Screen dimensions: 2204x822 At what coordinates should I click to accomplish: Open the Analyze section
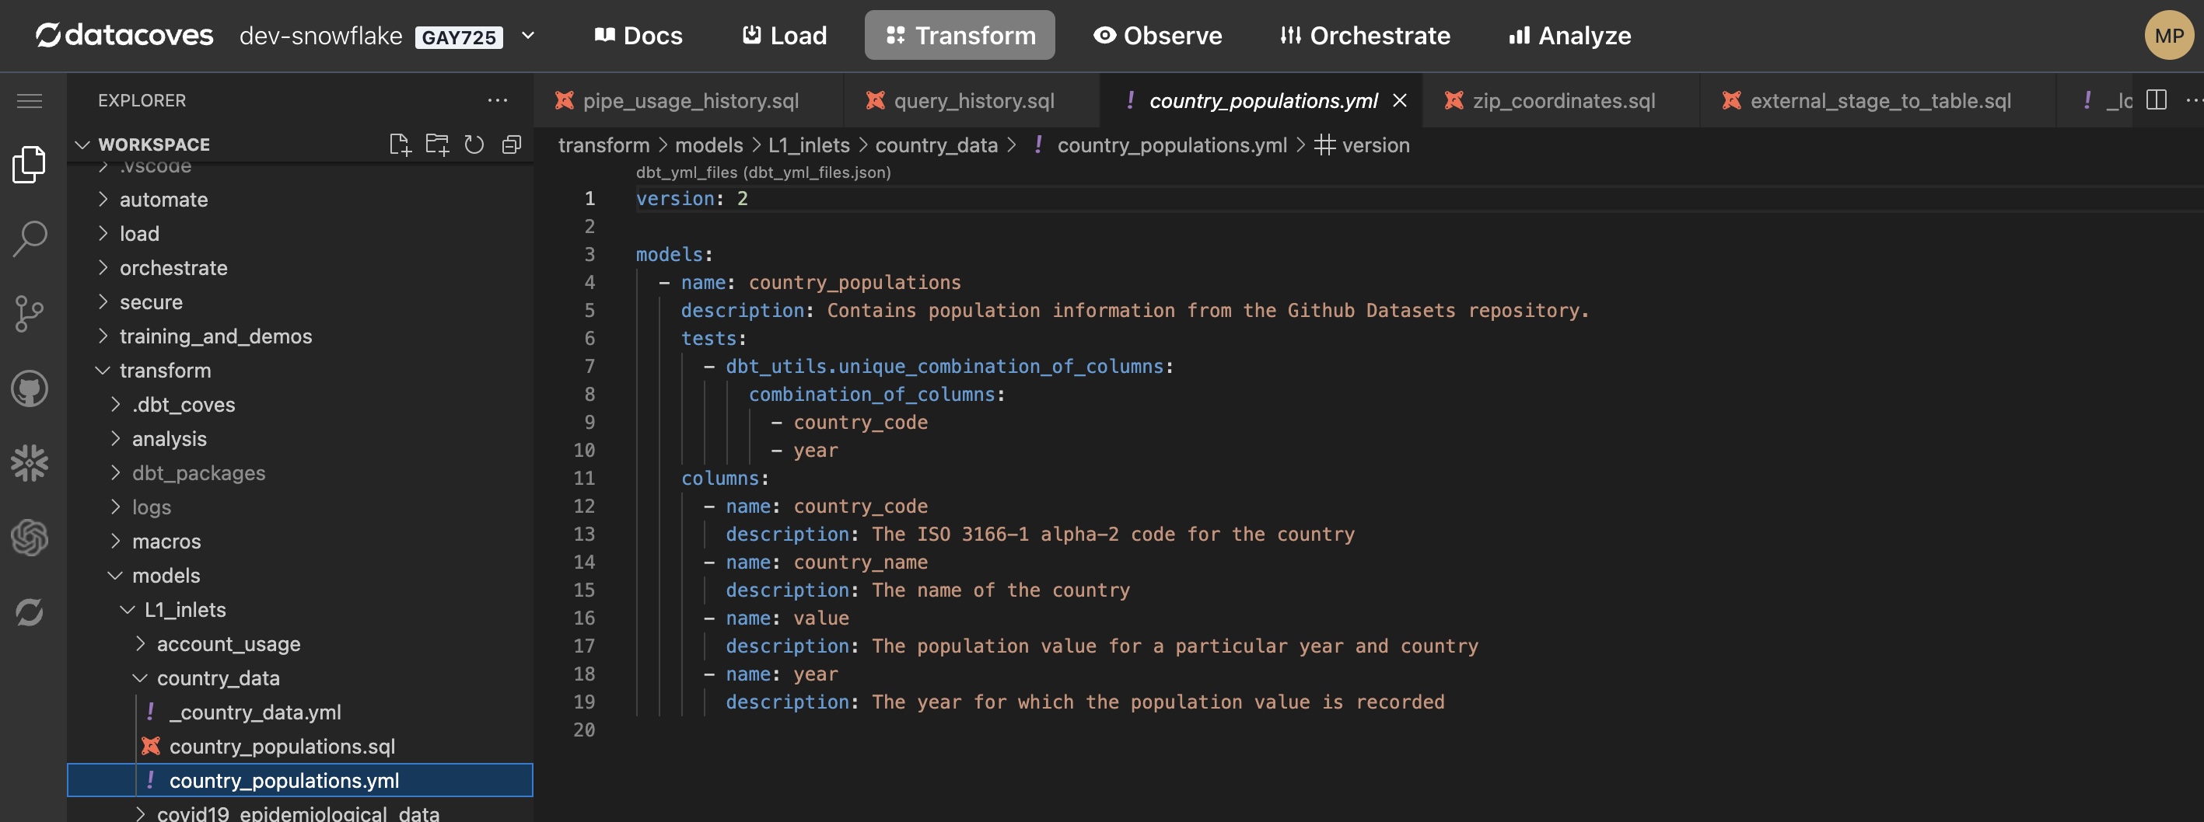(x=1569, y=35)
